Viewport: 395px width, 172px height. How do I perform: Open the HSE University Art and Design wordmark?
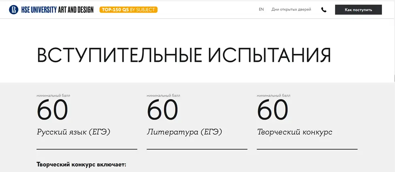(57, 10)
